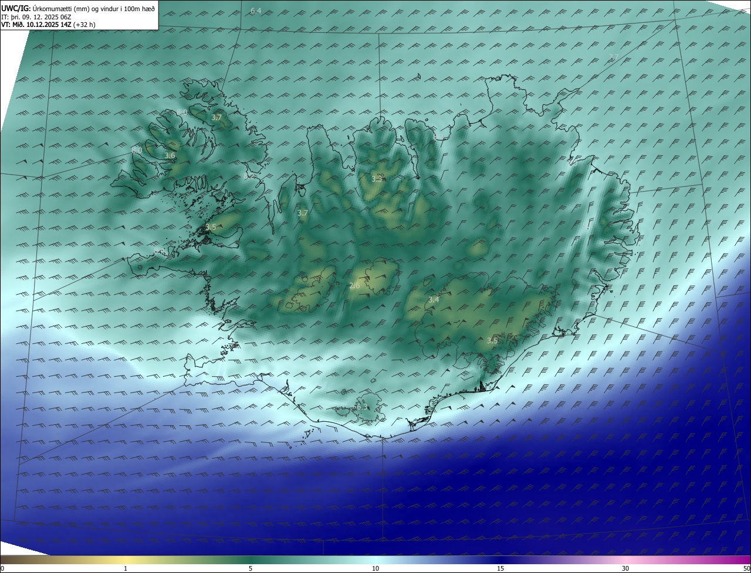Click the colour scale tick label 0
Screen dimensions: 751x573
click(x=2, y=569)
